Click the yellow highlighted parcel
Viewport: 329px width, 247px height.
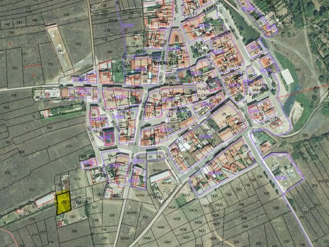pyautogui.click(x=63, y=202)
